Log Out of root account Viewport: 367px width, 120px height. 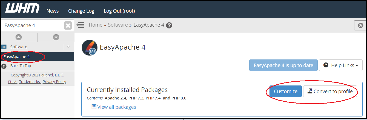click(119, 11)
